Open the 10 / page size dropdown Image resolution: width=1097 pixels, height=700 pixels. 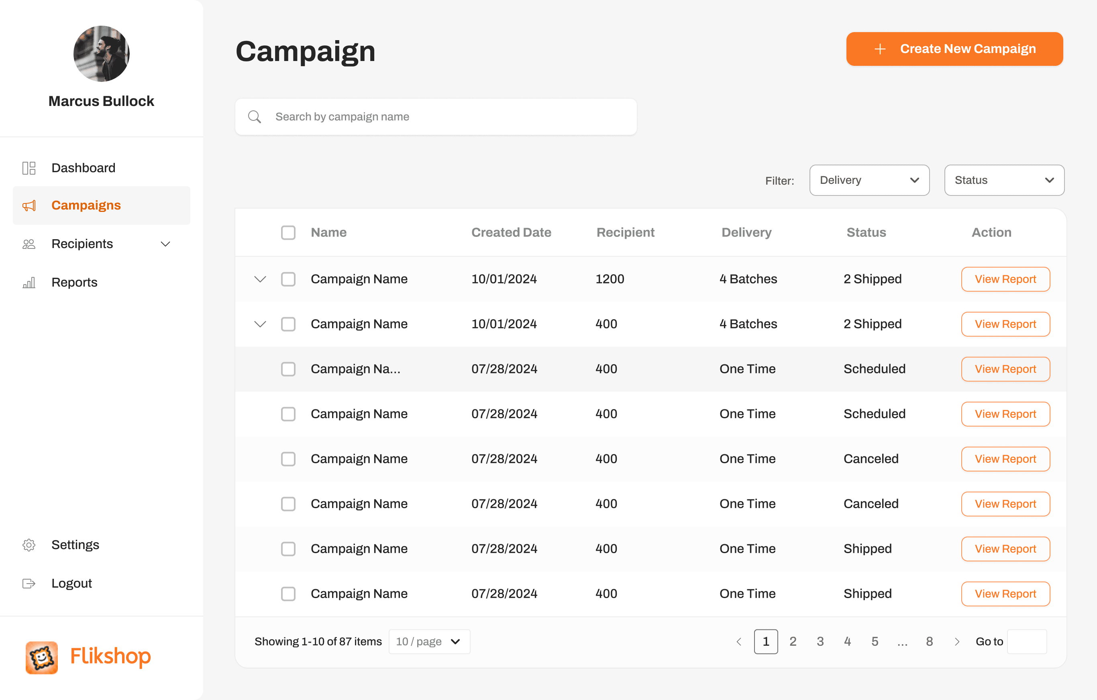point(429,642)
